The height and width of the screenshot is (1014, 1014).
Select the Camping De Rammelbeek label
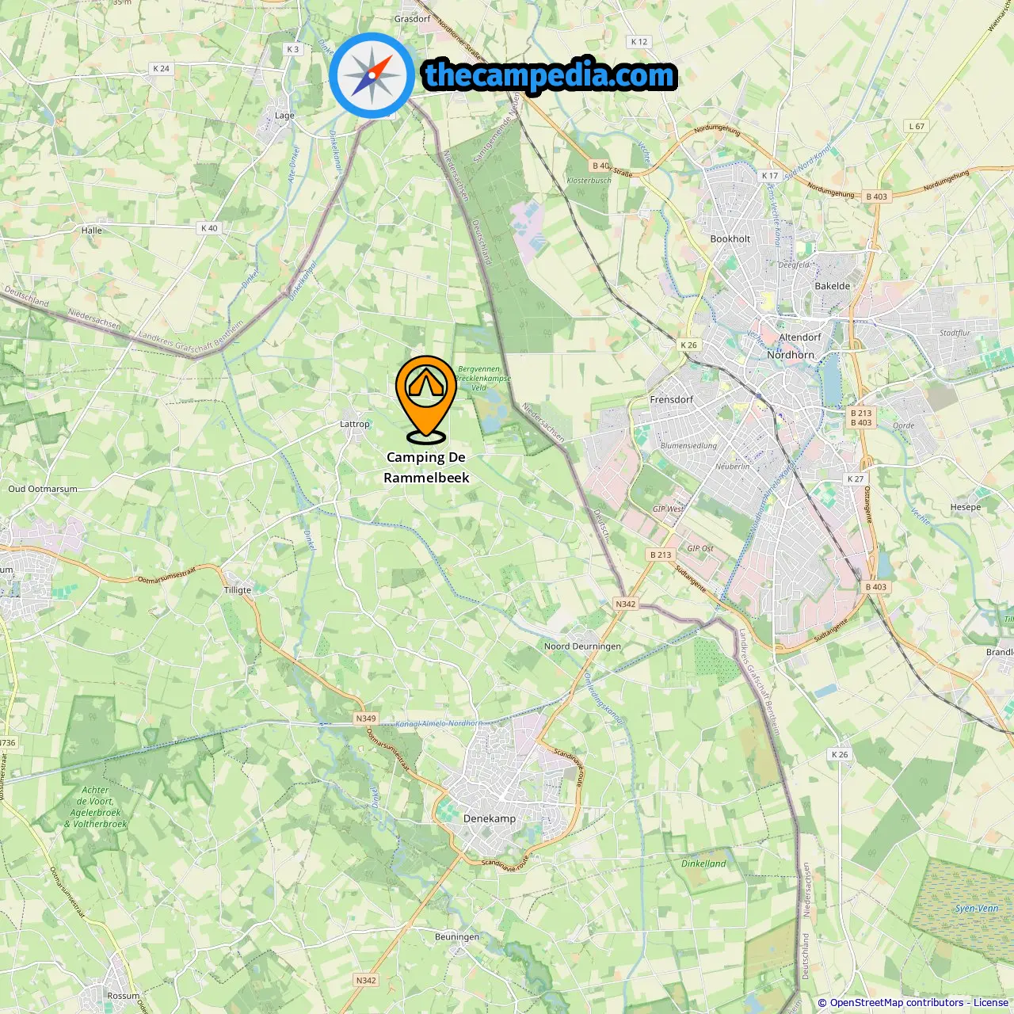pyautogui.click(x=426, y=467)
